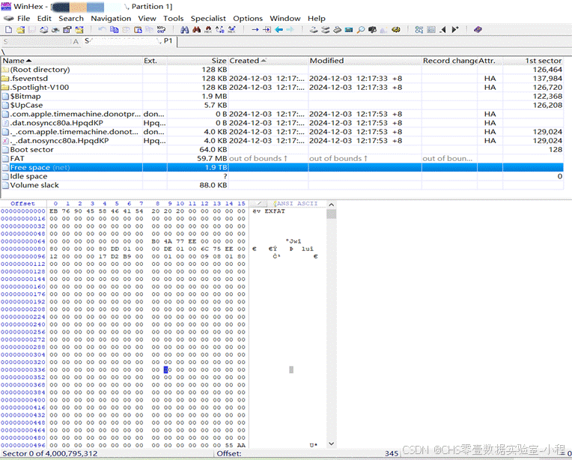The width and height of the screenshot is (572, 460).
Task: Select the Volume slack entry
Action: coord(282,185)
